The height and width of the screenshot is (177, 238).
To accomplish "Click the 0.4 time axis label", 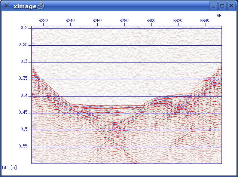I will click(24, 96).
